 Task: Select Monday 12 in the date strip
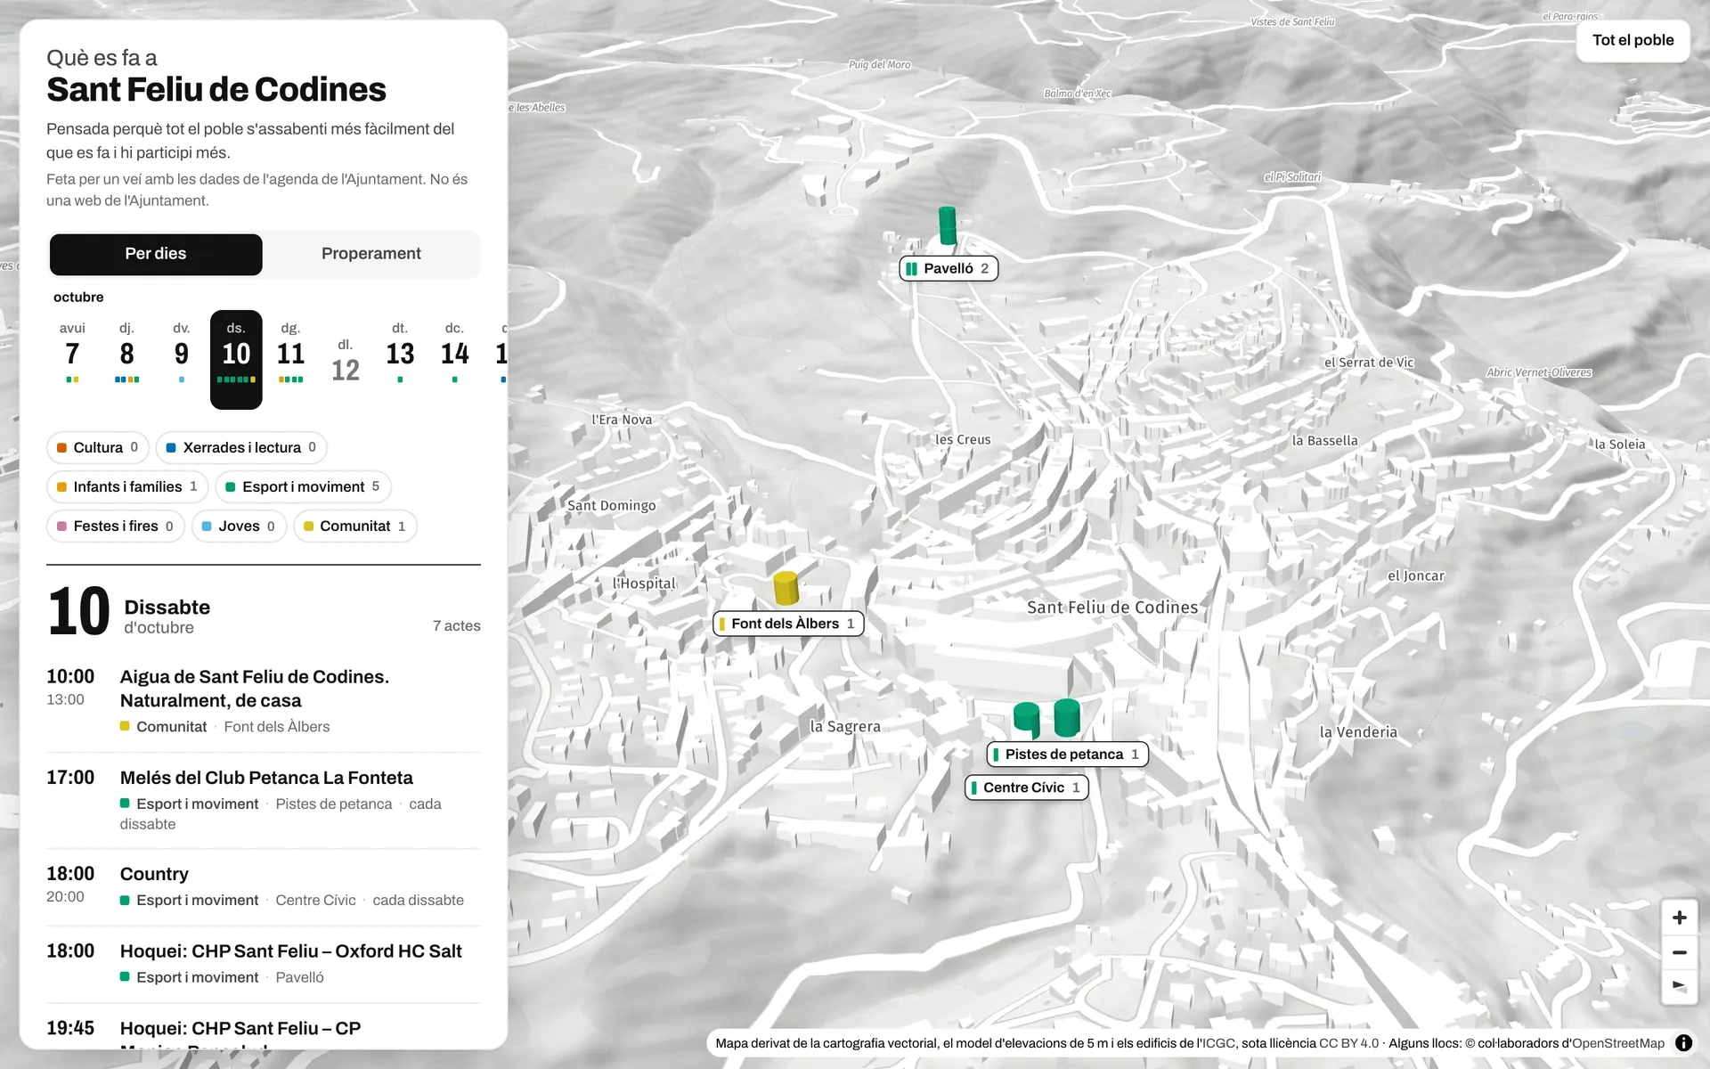pos(346,361)
